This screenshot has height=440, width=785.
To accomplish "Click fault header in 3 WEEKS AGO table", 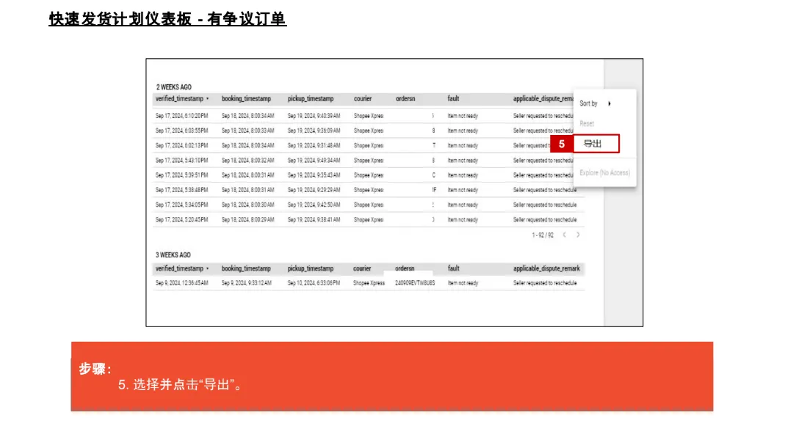I will (x=454, y=268).
